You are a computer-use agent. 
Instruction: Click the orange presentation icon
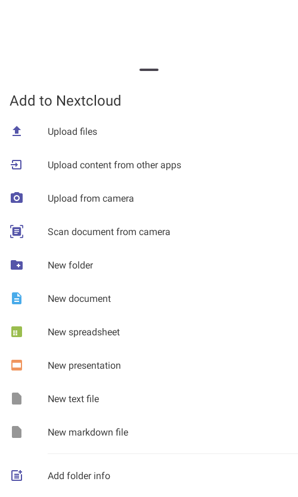coord(17,365)
